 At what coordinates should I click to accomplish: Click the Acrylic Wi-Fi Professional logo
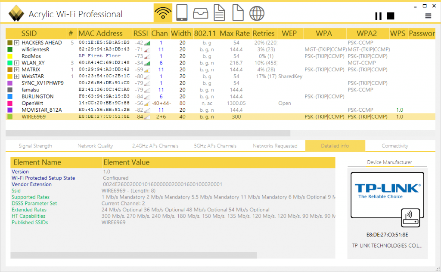pos(16,13)
